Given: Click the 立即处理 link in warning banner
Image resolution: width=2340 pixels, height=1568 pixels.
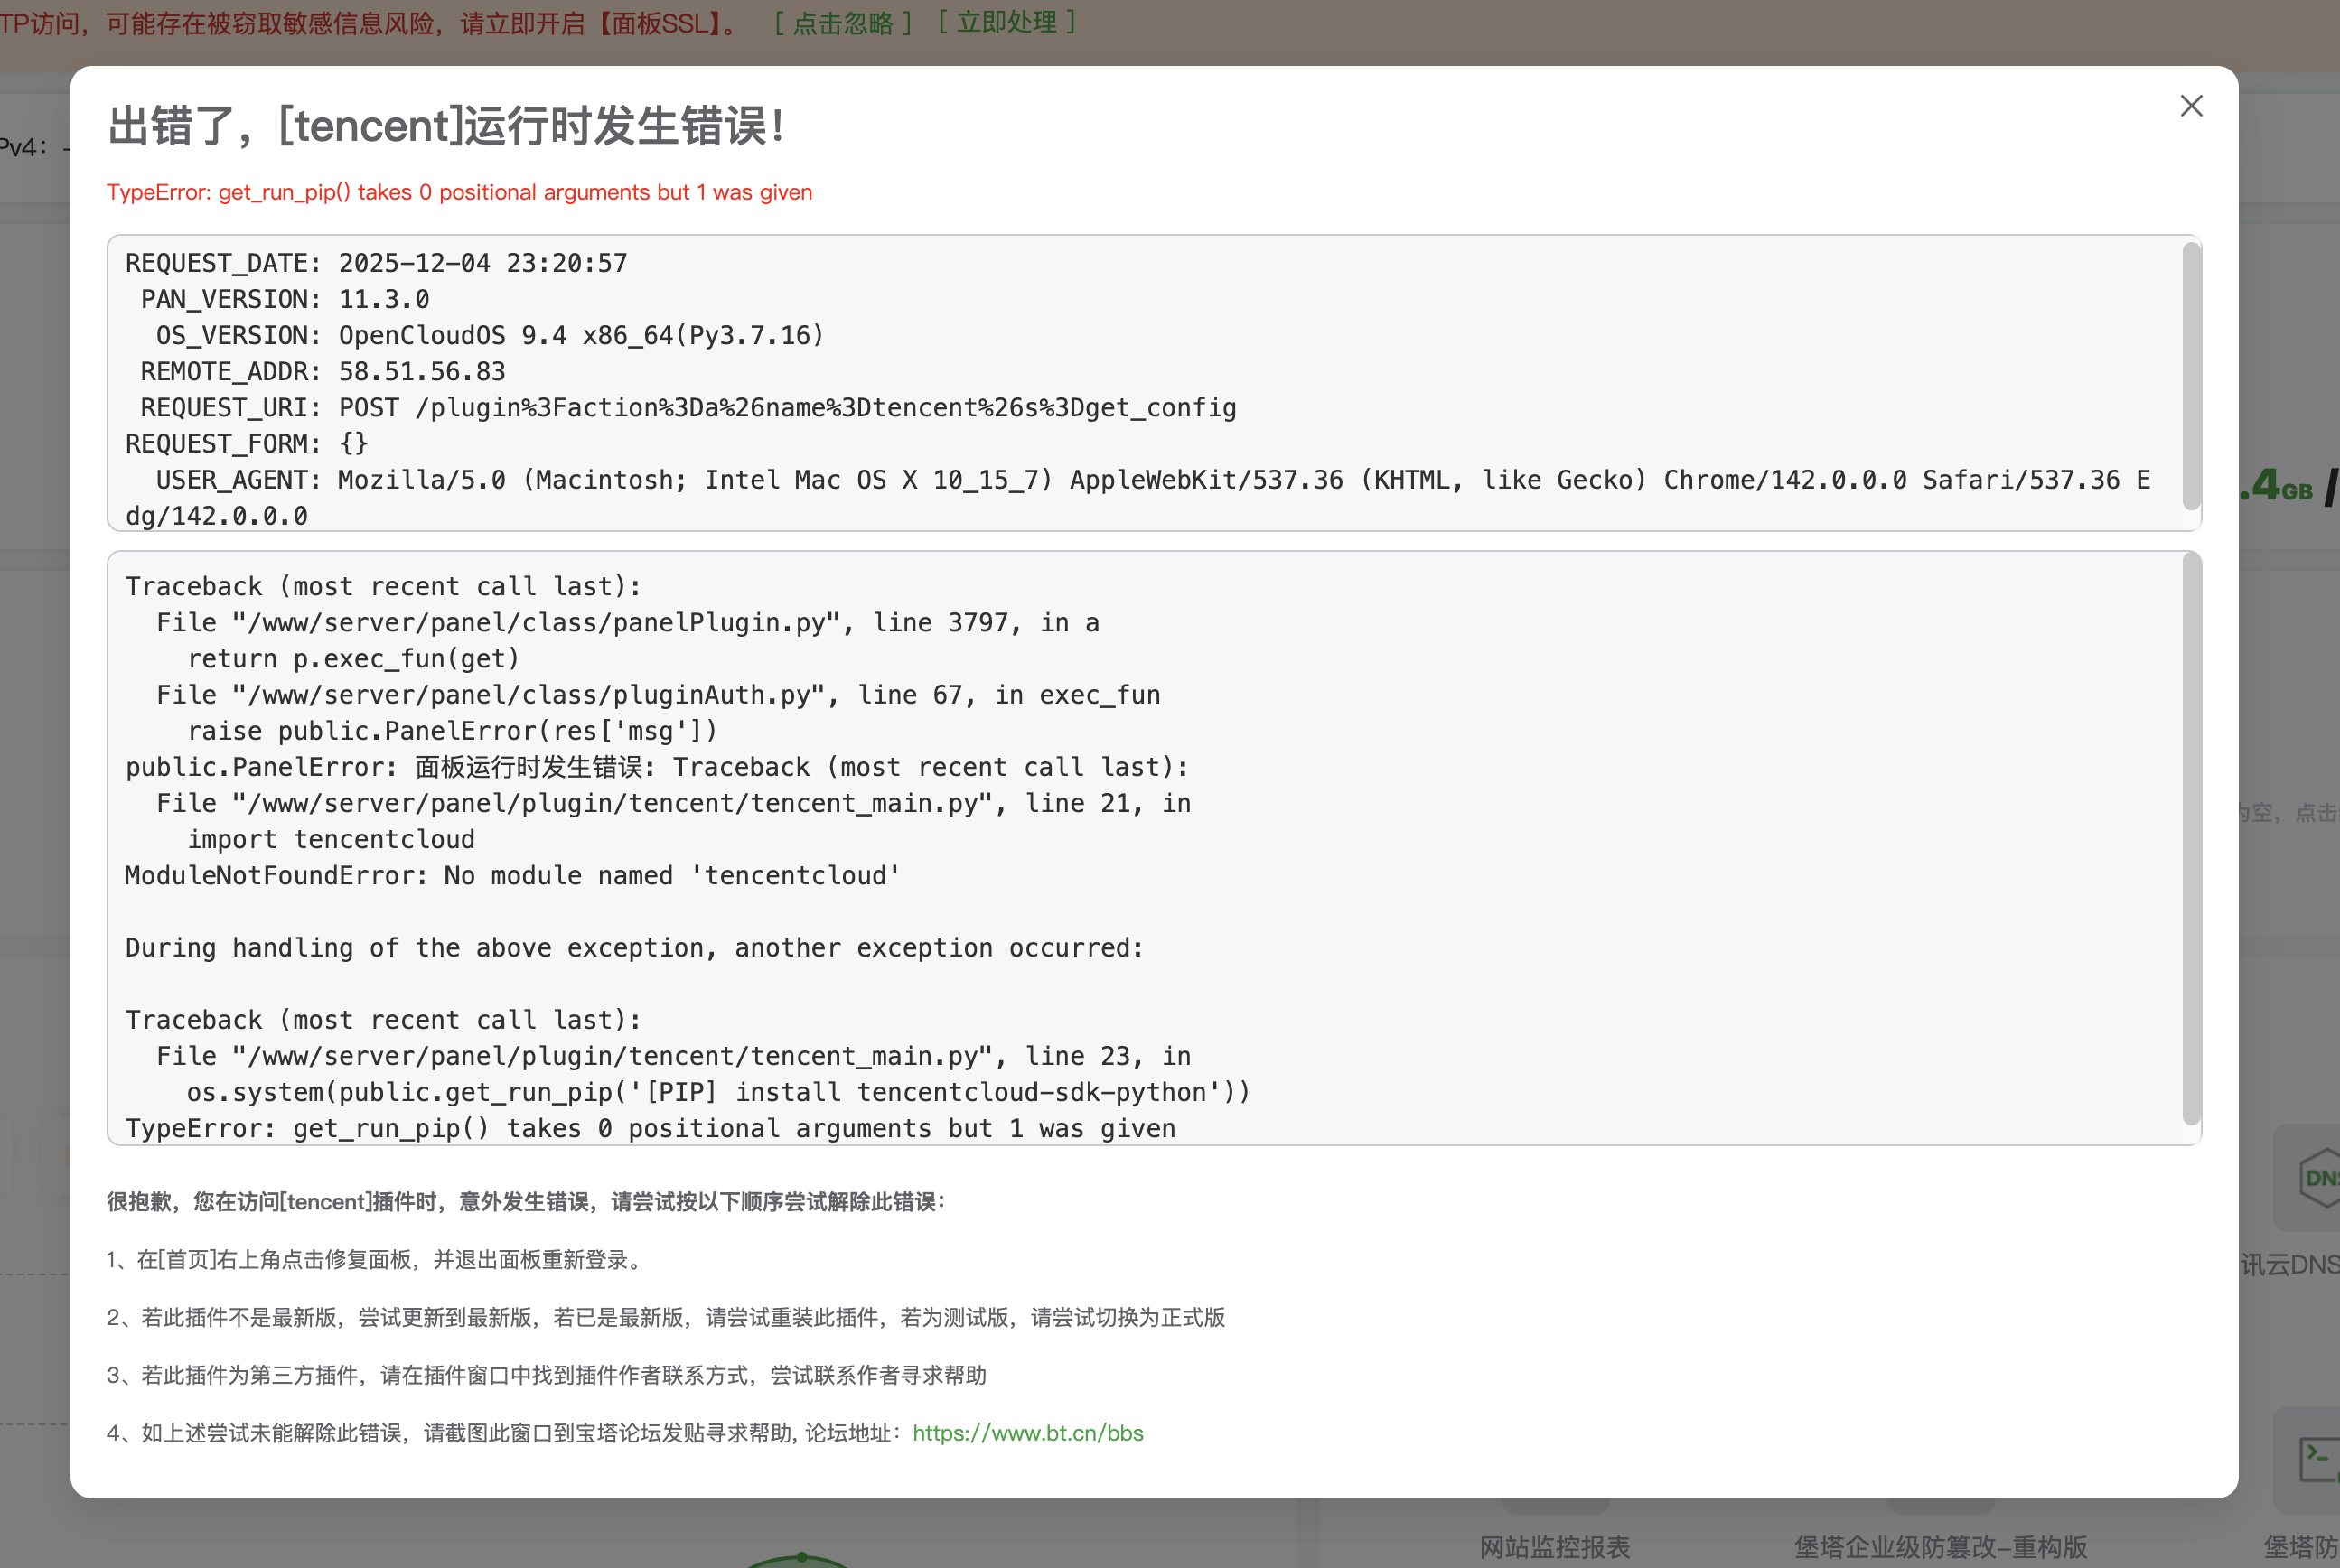Looking at the screenshot, I should coord(1006,22).
